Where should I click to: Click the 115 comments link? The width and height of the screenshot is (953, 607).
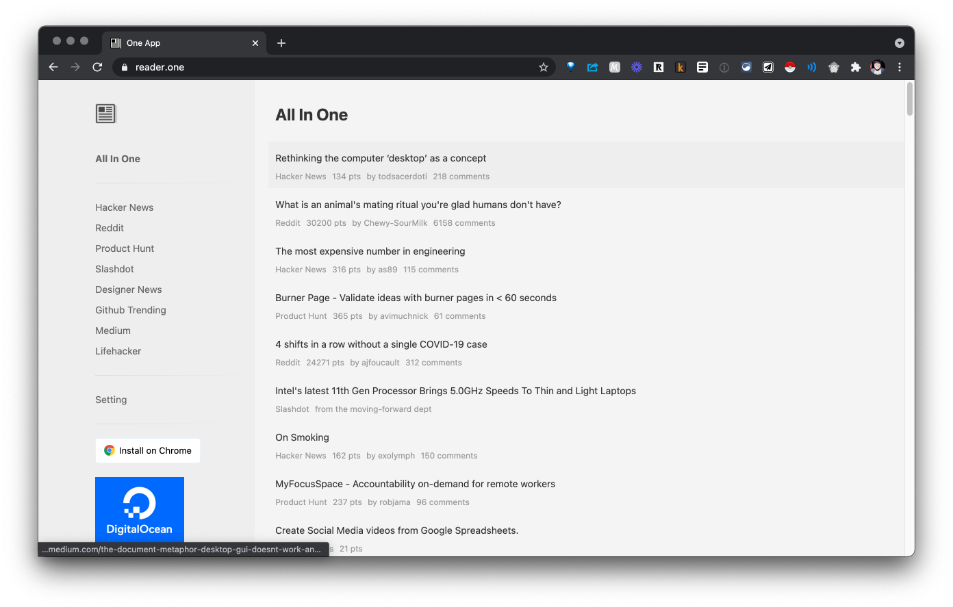click(x=431, y=270)
